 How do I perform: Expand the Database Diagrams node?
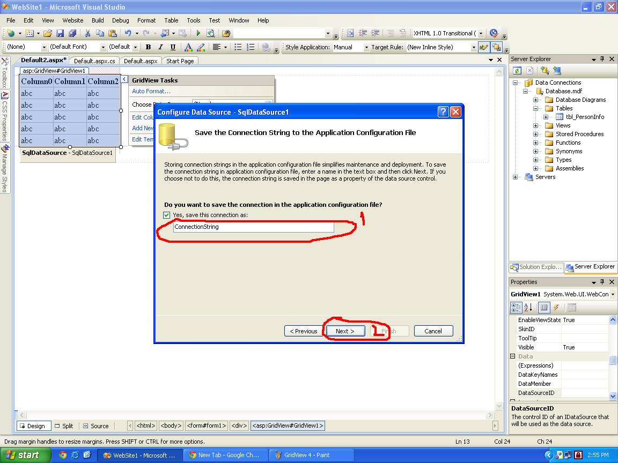535,100
